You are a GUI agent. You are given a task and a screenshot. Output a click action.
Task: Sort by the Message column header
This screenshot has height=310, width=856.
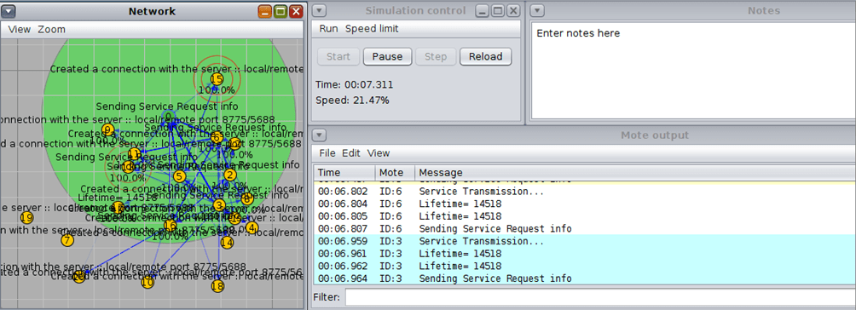point(635,173)
